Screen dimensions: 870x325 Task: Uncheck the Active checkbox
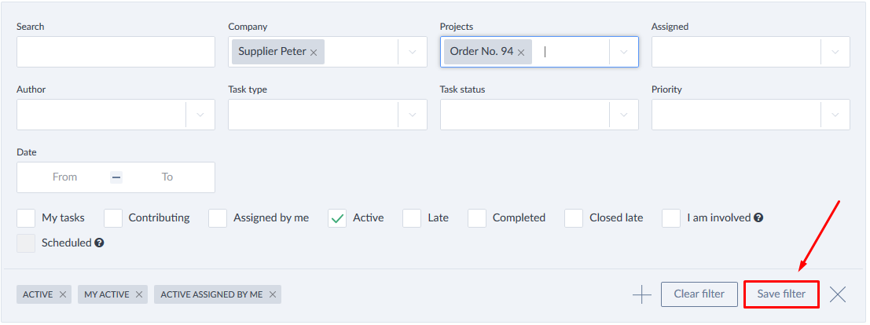tap(337, 218)
